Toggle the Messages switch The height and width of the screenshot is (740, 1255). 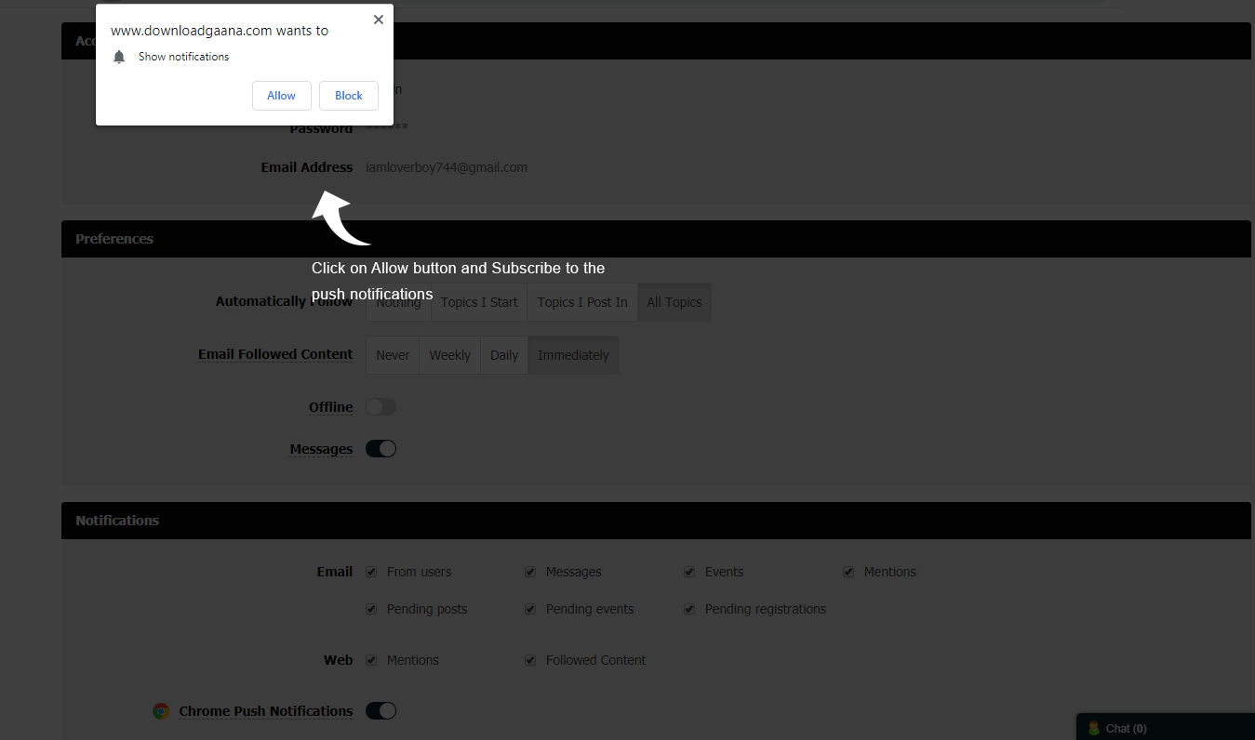381,449
